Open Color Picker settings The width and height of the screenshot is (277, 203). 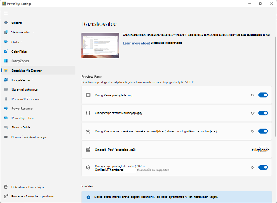coord(38,52)
